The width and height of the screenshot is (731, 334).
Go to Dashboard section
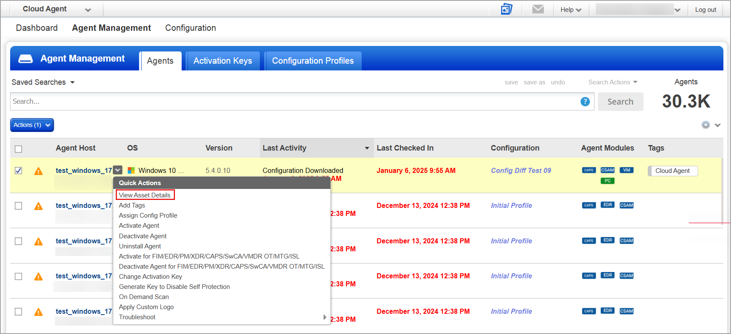pos(37,28)
